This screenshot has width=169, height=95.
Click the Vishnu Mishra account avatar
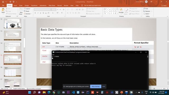(x=146, y=2)
